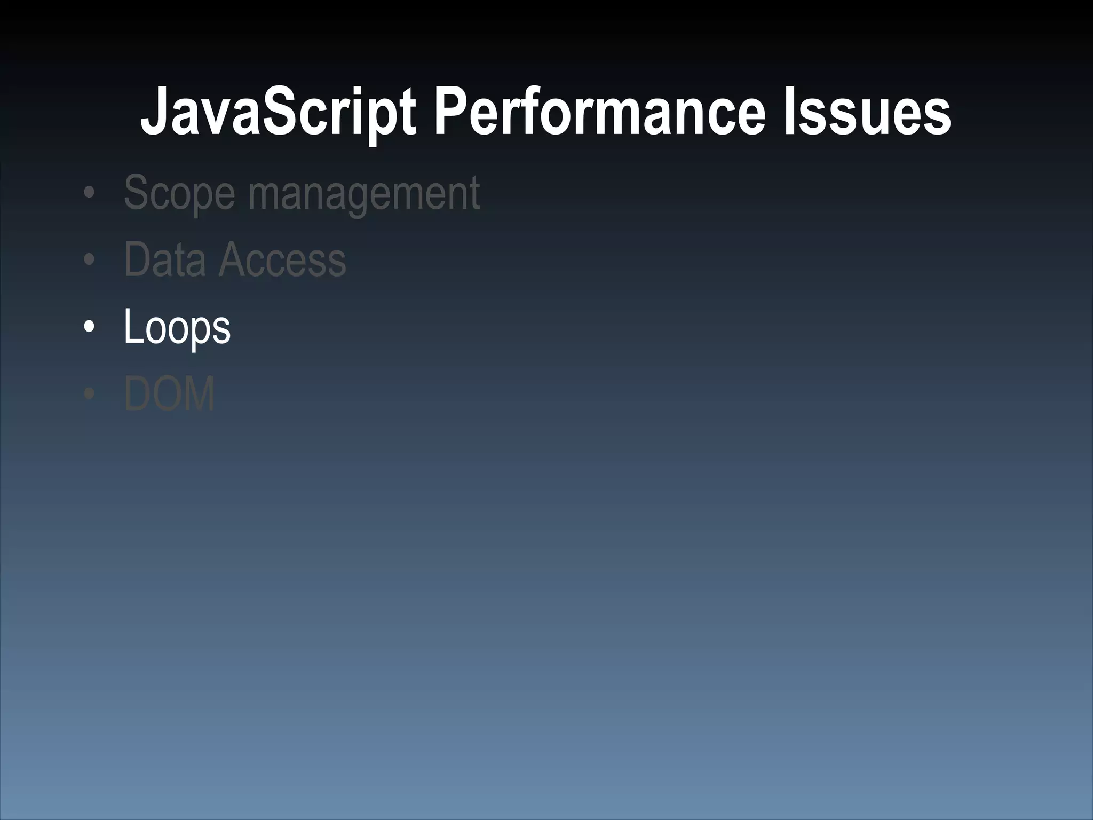The width and height of the screenshot is (1093, 820).
Task: Select the highlighted Loops bullet text
Action: (x=177, y=327)
